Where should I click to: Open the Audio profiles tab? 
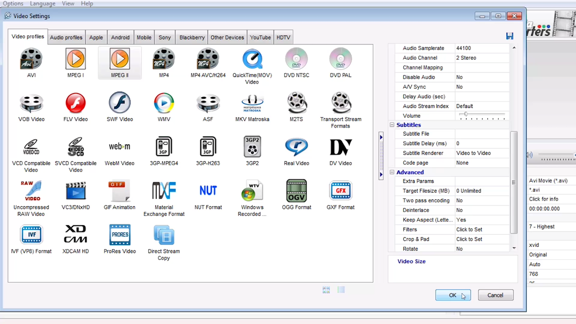tap(66, 37)
